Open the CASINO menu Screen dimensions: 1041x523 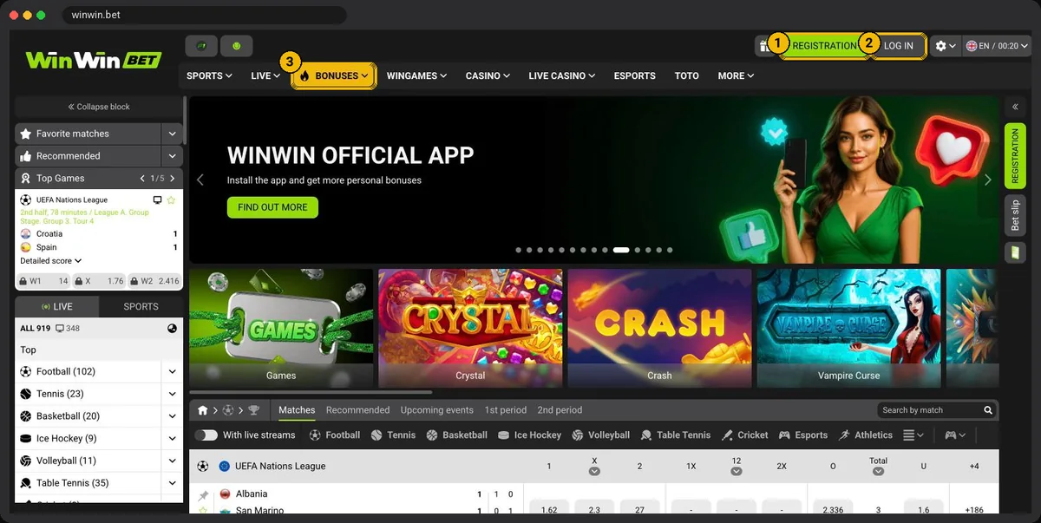click(x=488, y=75)
